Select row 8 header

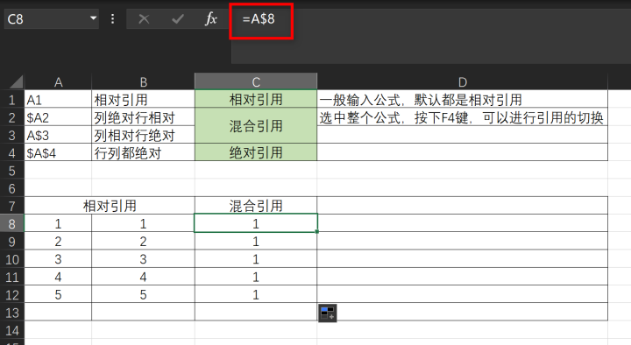[x=12, y=223]
